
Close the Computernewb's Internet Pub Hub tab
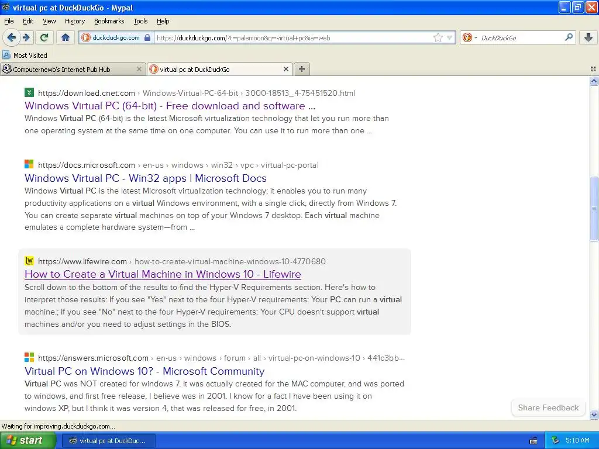pos(139,69)
